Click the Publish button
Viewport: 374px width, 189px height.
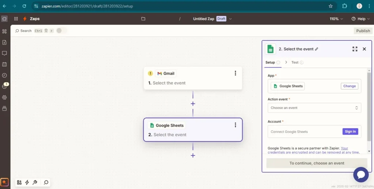(x=363, y=31)
